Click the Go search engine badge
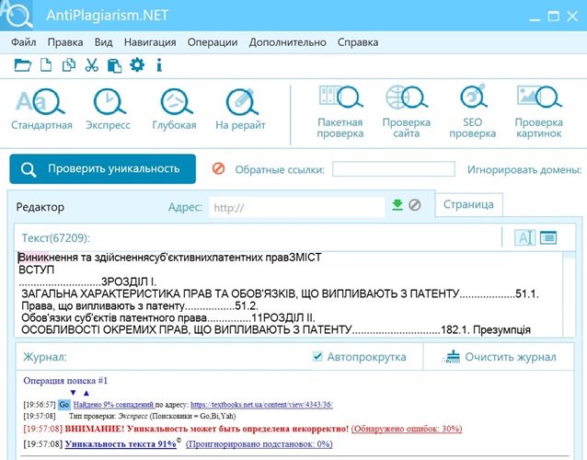Screen dimensions: 587x460 [x=64, y=405]
